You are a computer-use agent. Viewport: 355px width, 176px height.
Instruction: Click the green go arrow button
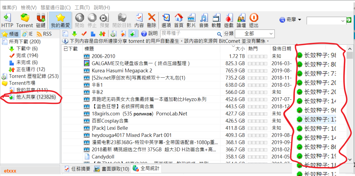349,20
